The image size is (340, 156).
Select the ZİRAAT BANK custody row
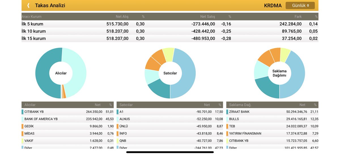tap(272, 112)
